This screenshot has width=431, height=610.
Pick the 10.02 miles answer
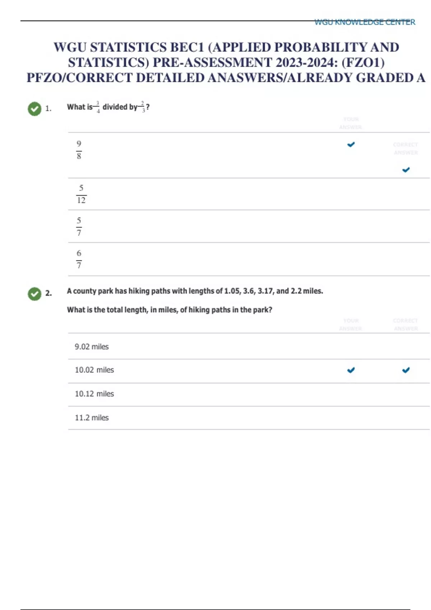[x=94, y=370]
